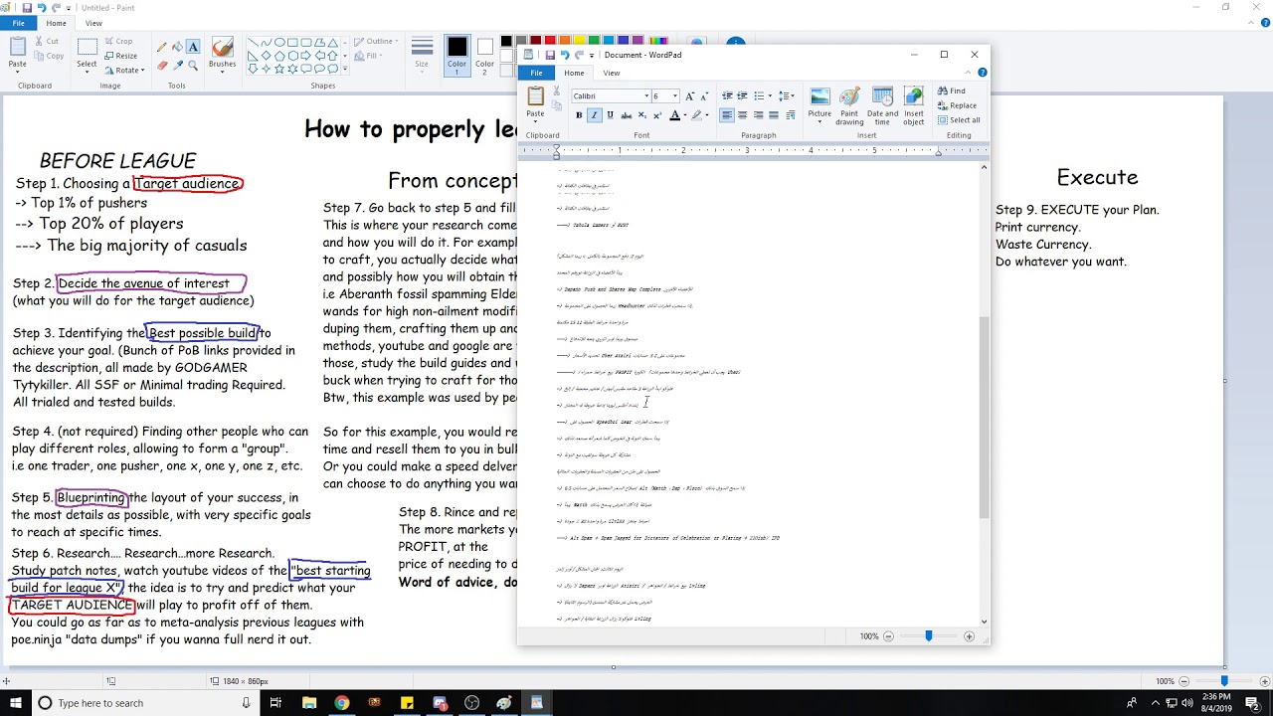The image size is (1273, 716).
Task: Click the WordPad zoom slider handle
Action: 929,636
